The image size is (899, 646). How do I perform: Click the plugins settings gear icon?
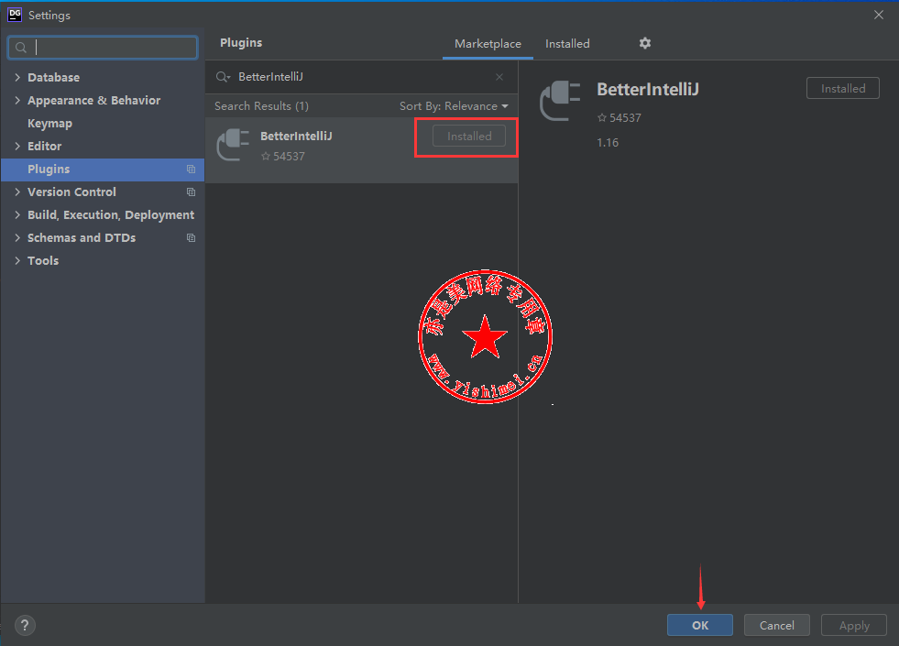[x=645, y=43]
